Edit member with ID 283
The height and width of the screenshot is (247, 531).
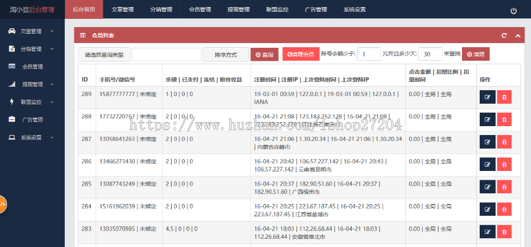pos(487,232)
